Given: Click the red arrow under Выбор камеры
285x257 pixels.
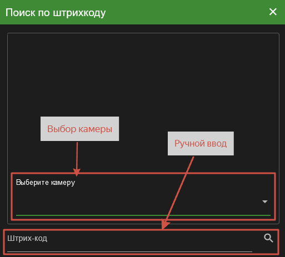Looking at the screenshot, I should (x=77, y=157).
